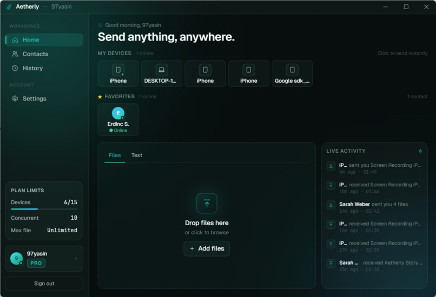Select the online iPhone device with green dot
The height and width of the screenshot is (297, 436).
point(118,73)
